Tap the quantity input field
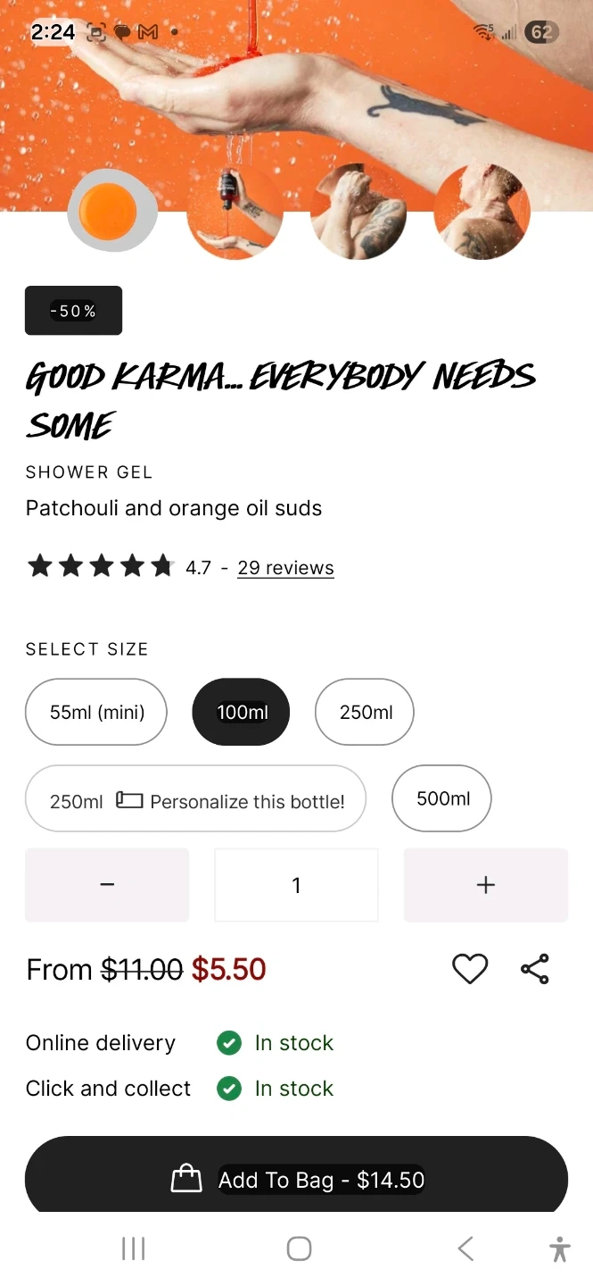Image resolution: width=593 pixels, height=1286 pixels. coord(296,885)
